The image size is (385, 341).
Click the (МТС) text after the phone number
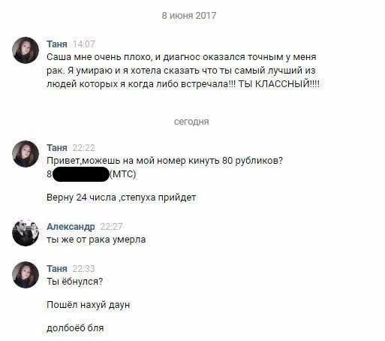(x=123, y=174)
